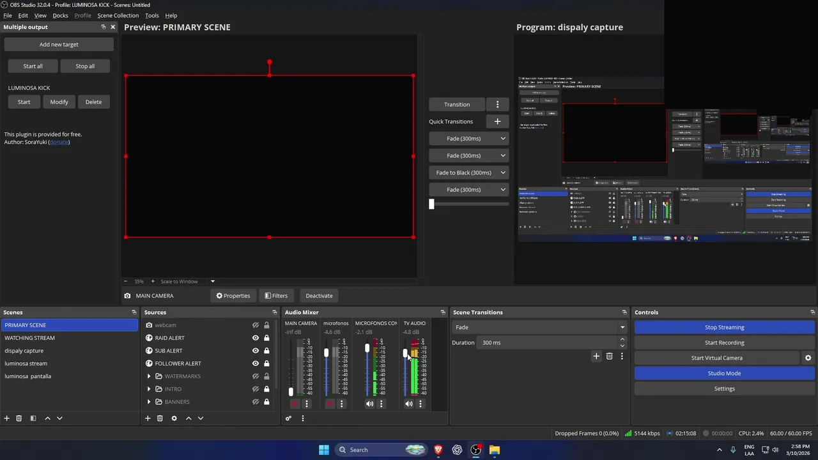Move scene up with Scenes up arrow
Viewport: 818px width, 460px height.
point(47,418)
